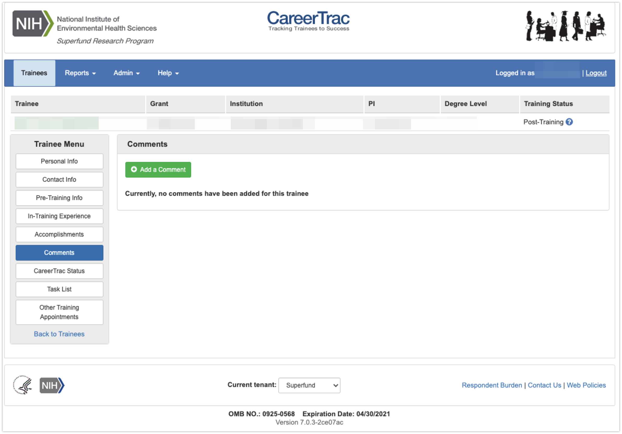Expand the Admin dropdown menu
This screenshot has width=622, height=434.
126,73
